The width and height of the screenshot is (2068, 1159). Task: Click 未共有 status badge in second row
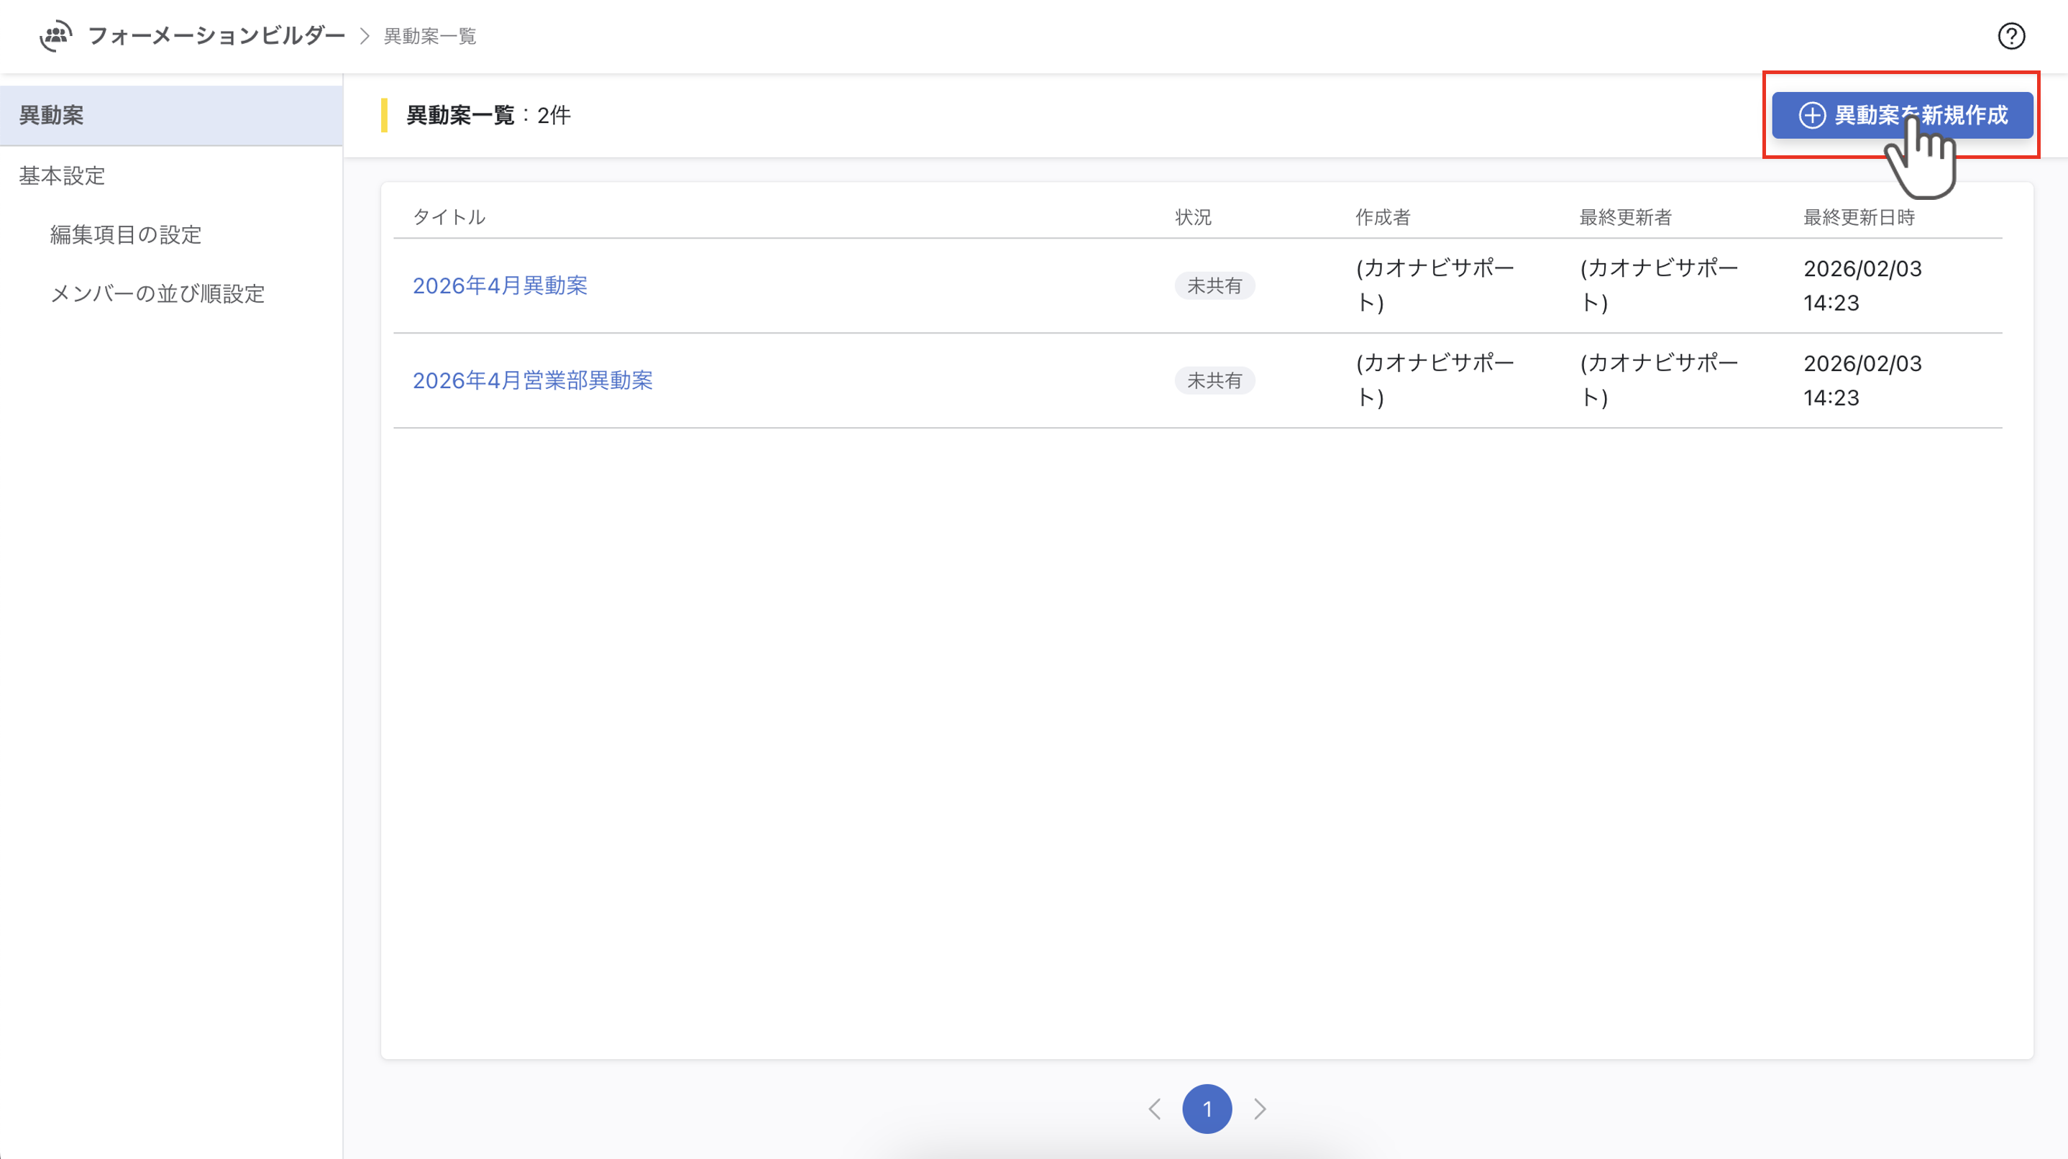click(x=1214, y=380)
